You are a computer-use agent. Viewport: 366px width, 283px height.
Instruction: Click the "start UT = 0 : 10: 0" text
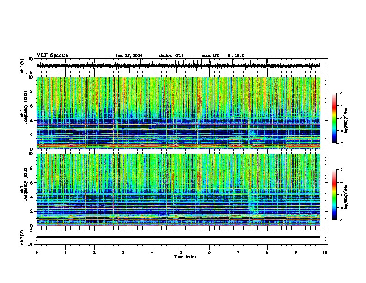point(223,55)
